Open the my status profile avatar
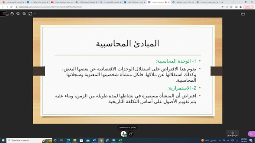 [x=124, y=134]
